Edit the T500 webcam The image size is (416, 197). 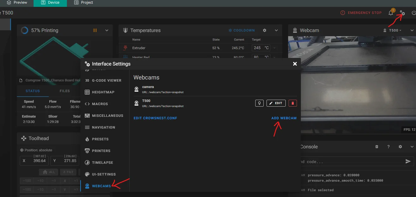[276, 103]
